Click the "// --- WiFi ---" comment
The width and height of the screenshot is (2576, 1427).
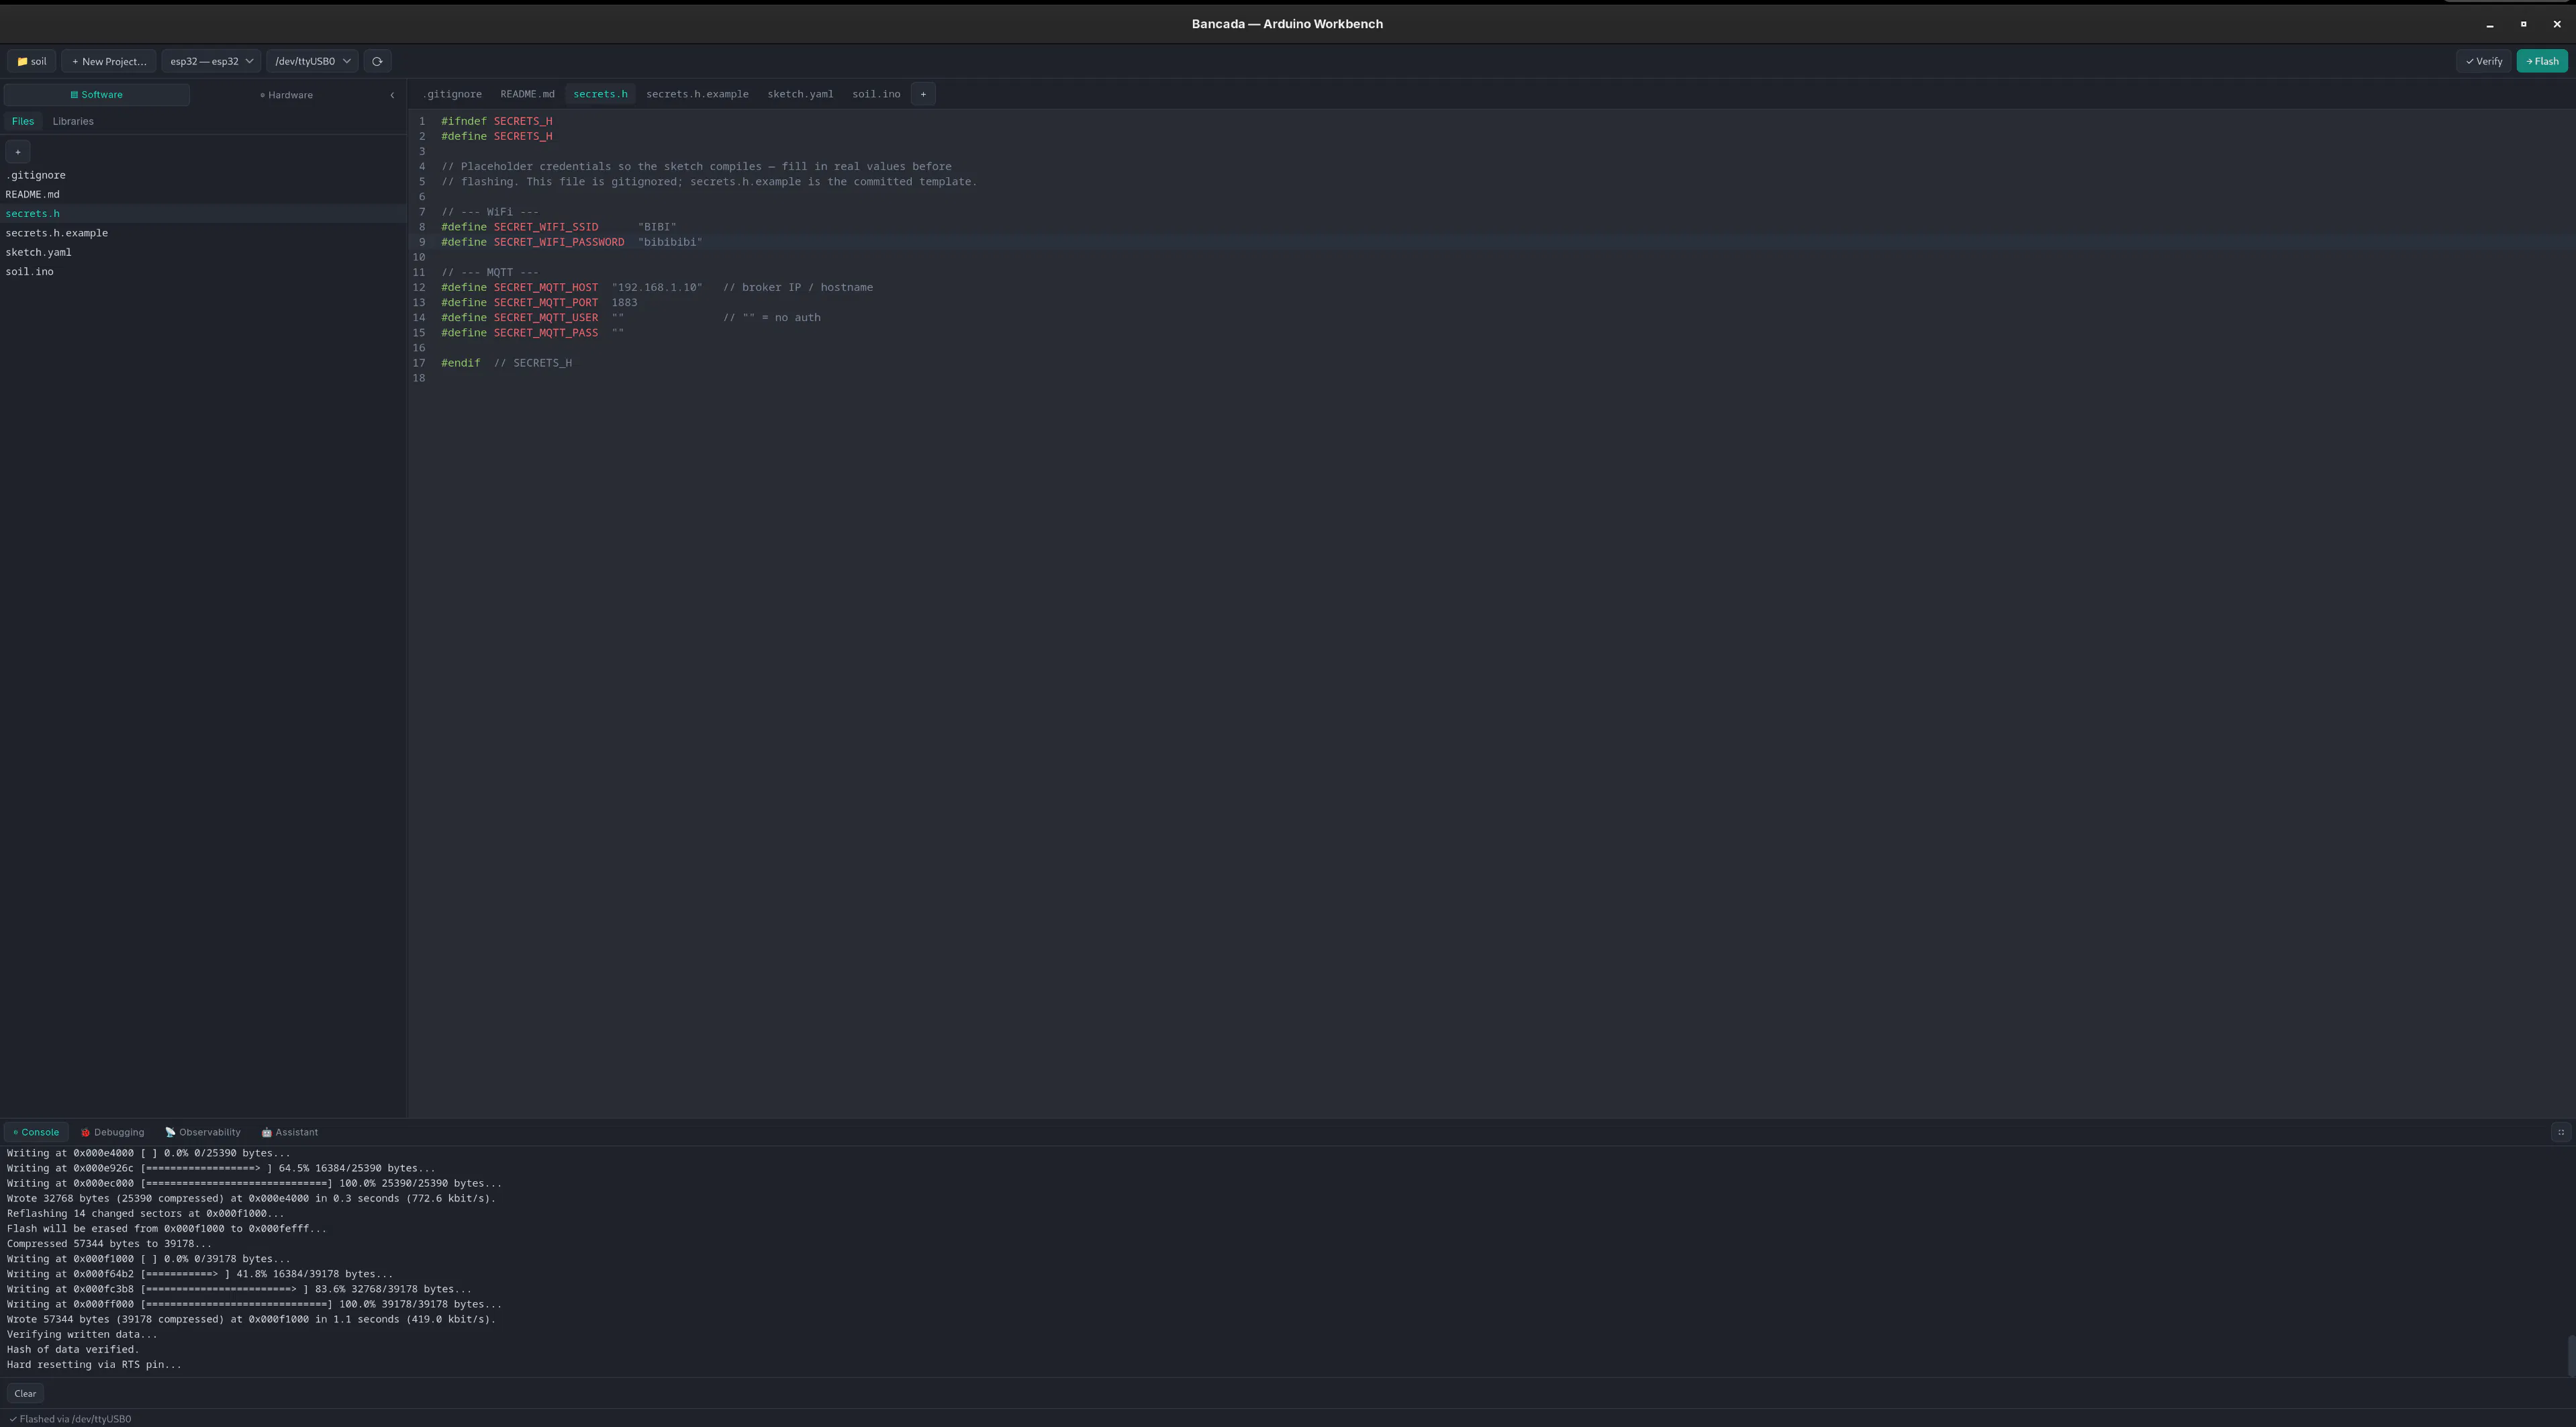click(x=490, y=212)
